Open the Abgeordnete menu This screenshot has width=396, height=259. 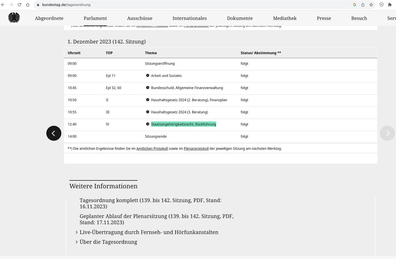pos(49,18)
